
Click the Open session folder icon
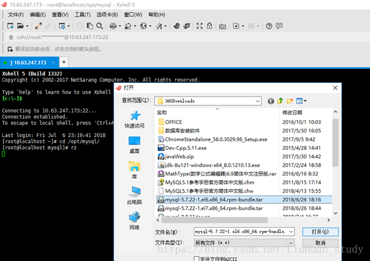click(x=20, y=26)
